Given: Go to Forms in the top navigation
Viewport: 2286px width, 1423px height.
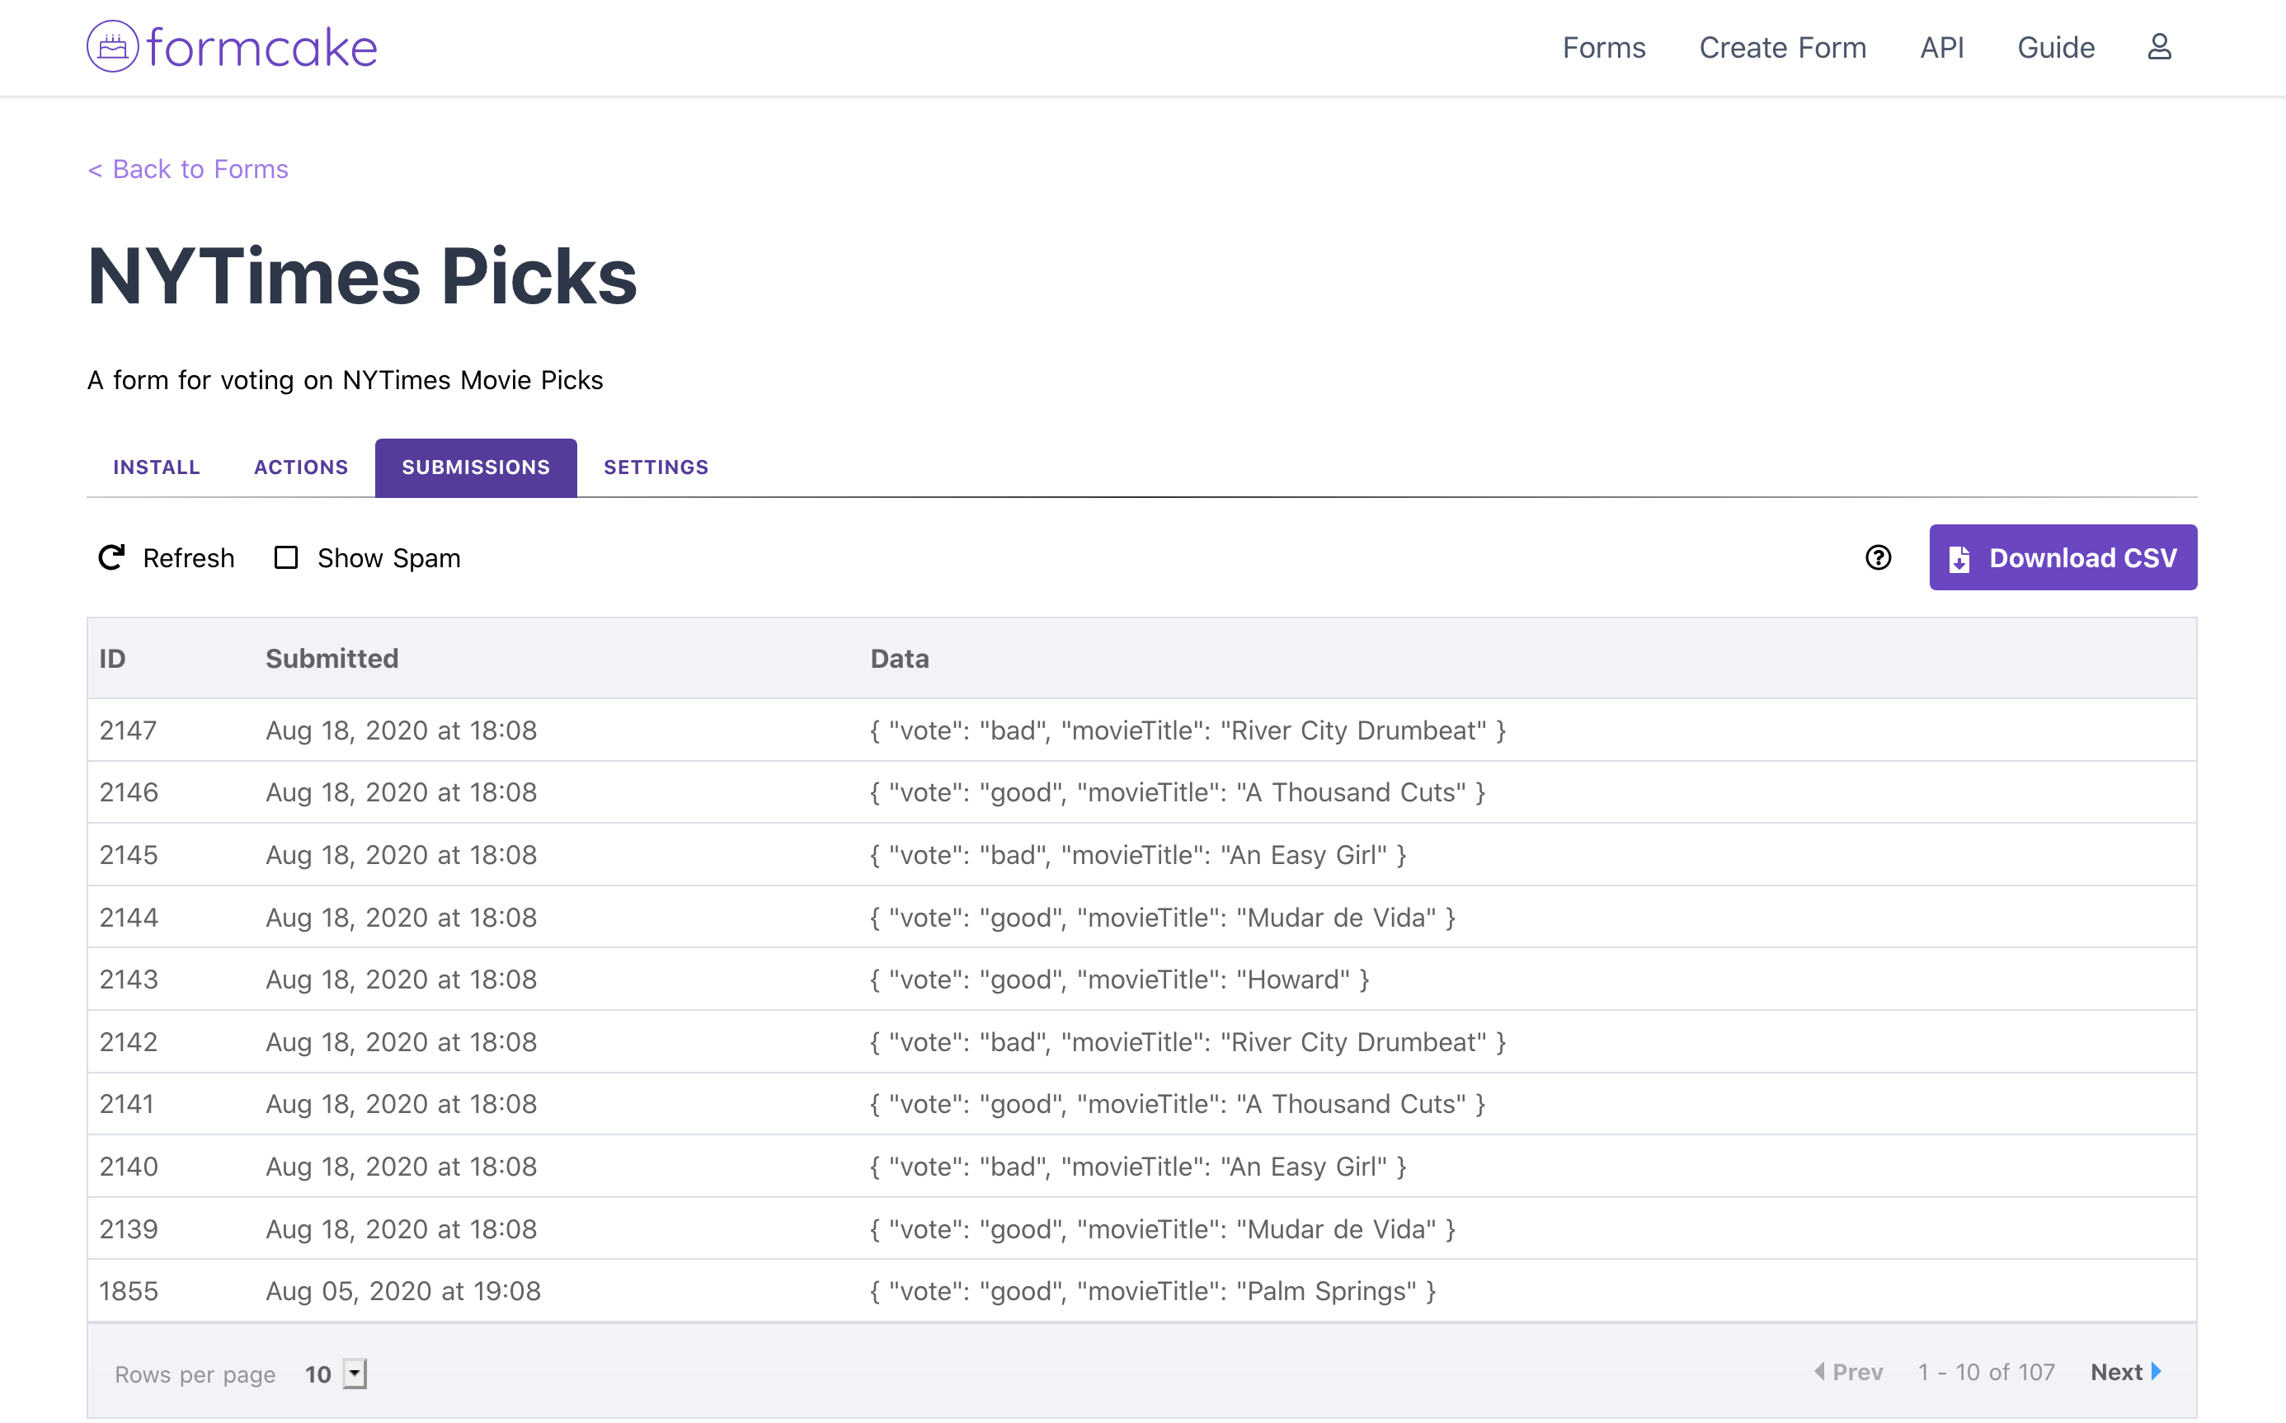Looking at the screenshot, I should coord(1604,47).
